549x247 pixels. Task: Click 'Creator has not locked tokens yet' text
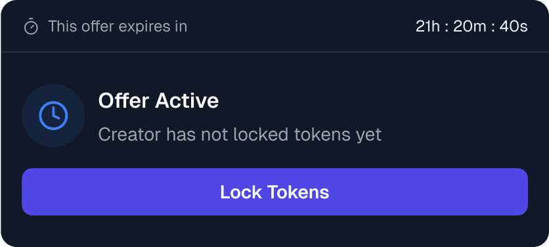(240, 135)
